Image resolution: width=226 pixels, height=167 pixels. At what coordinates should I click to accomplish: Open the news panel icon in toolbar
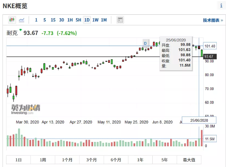(120, 20)
